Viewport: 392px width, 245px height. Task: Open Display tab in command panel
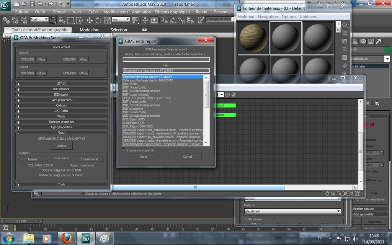(371, 41)
